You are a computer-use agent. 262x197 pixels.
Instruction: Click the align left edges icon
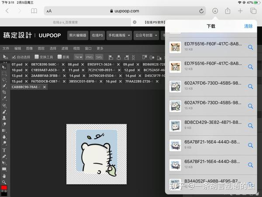[111, 57]
